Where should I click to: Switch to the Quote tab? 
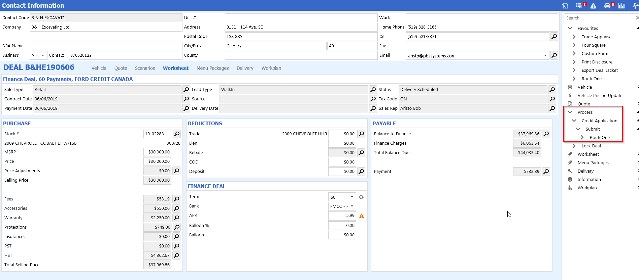121,68
